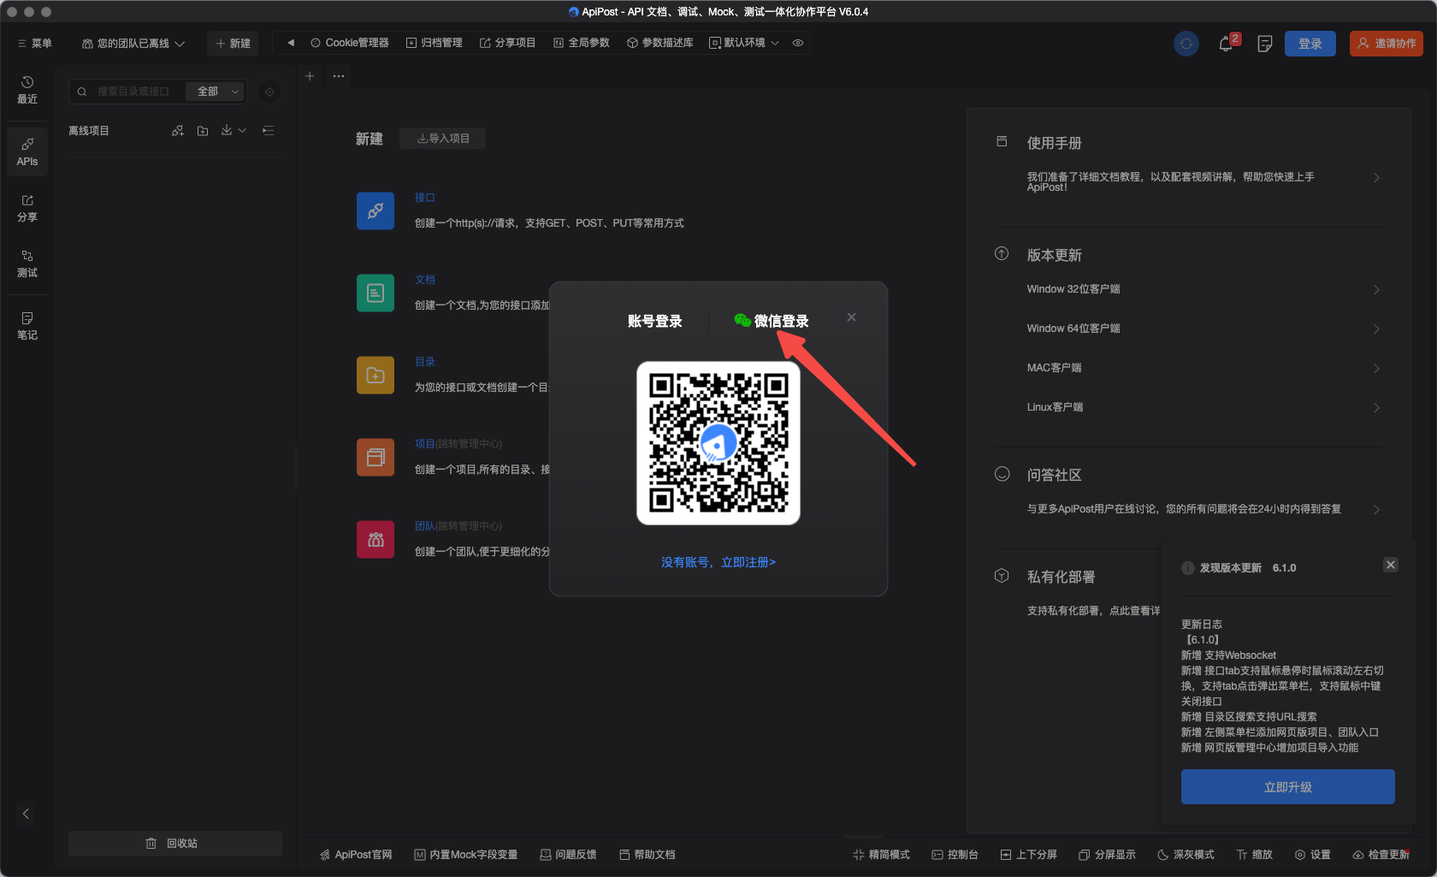Focus the 搜索目录或接口 search field
This screenshot has width=1437, height=877.
click(x=133, y=92)
